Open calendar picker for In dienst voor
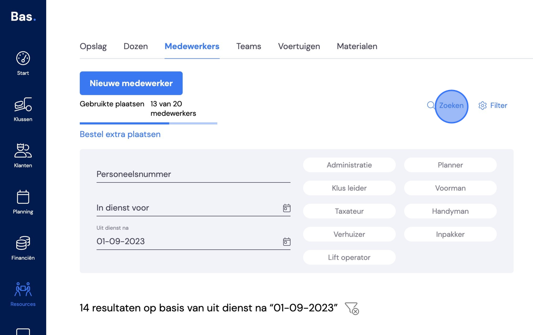The height and width of the screenshot is (335, 533). [x=286, y=208]
